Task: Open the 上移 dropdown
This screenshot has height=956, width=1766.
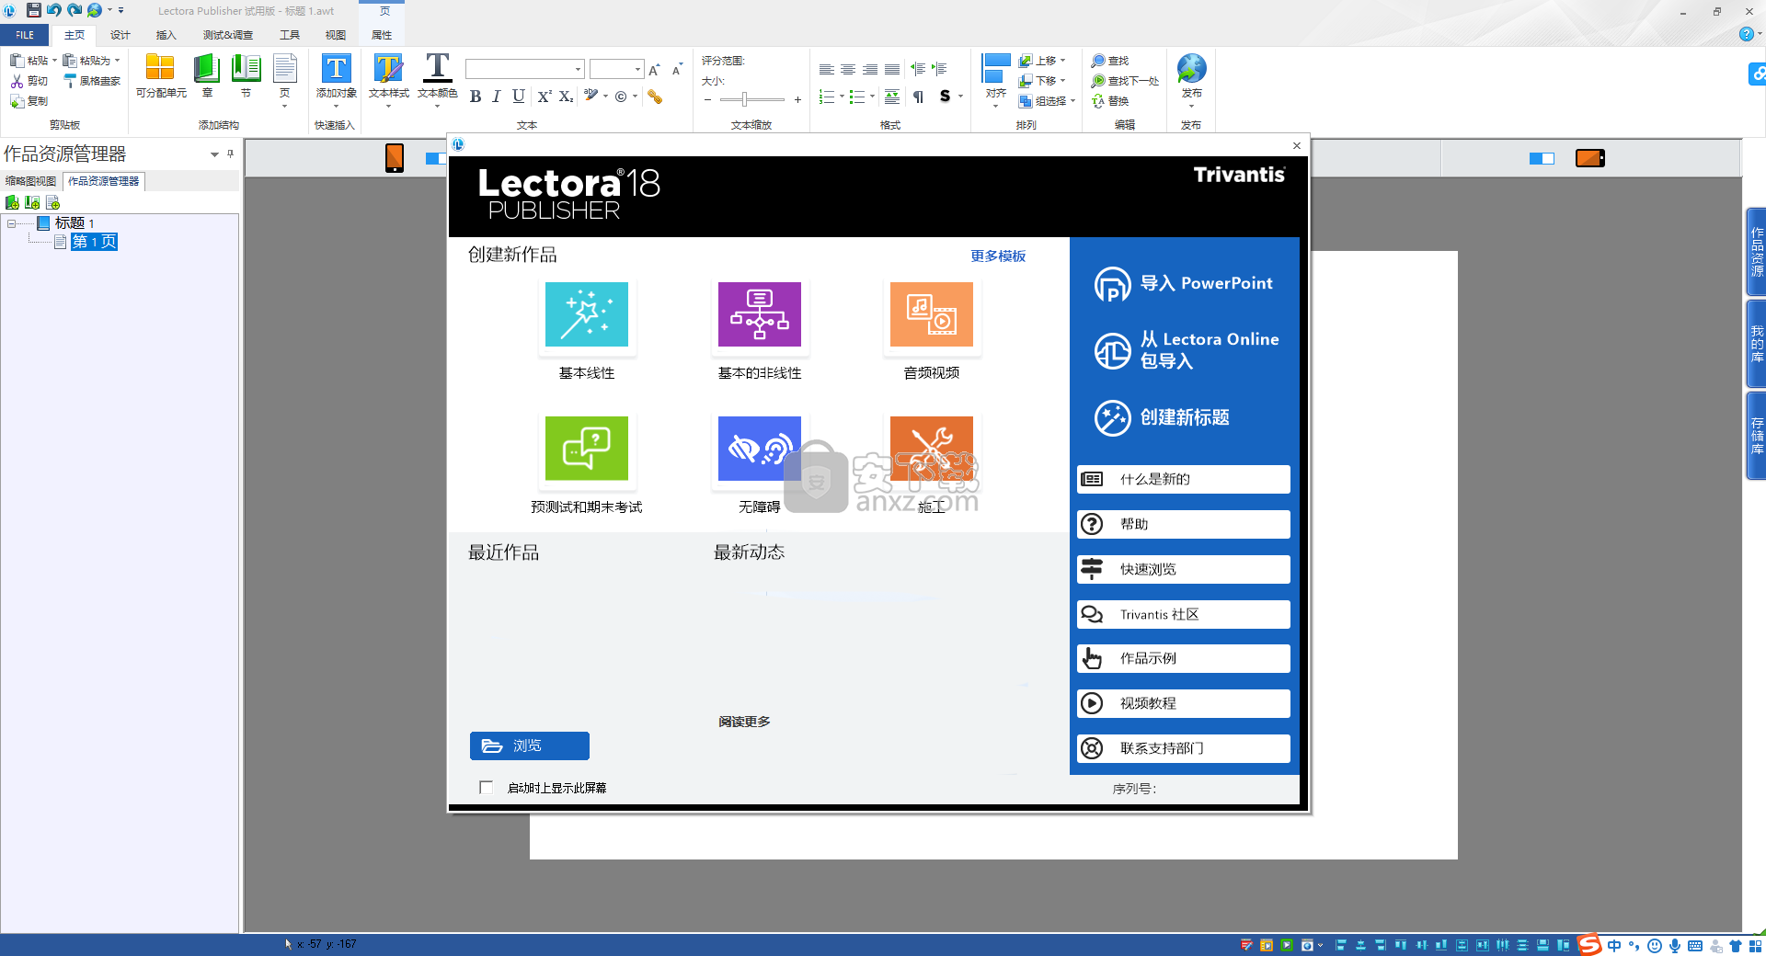Action: point(1062,61)
